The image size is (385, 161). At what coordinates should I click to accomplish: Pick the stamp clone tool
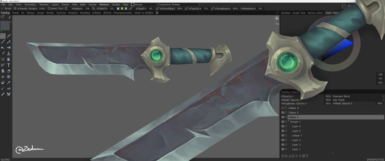click(9, 54)
